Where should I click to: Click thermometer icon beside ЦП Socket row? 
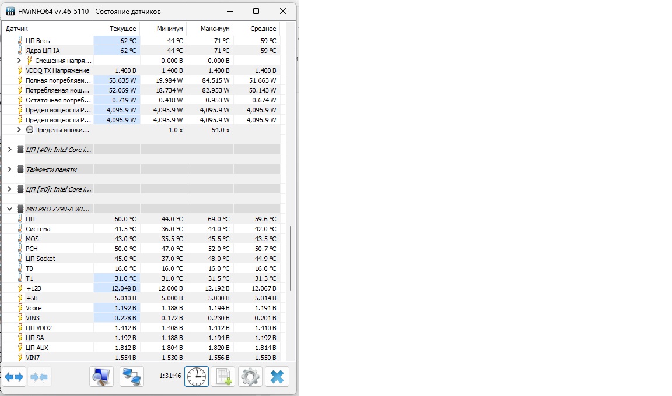tap(20, 259)
